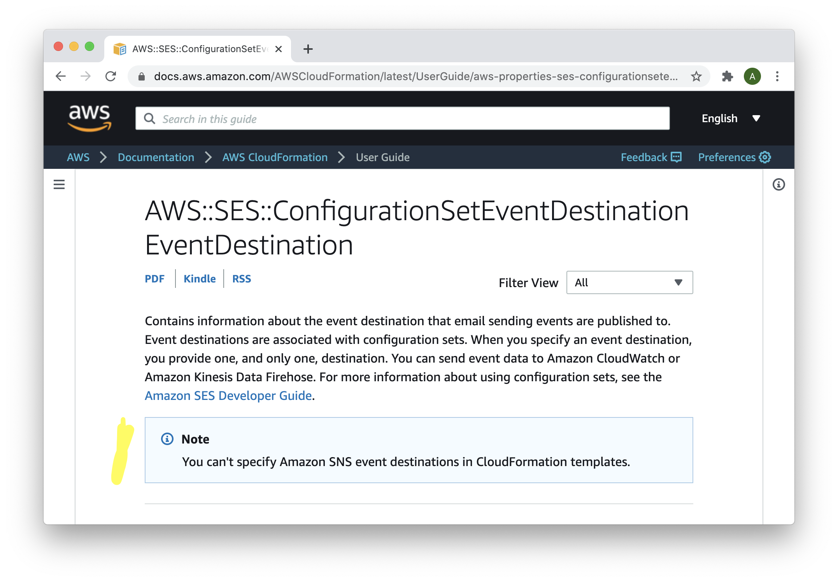Image resolution: width=838 pixels, height=582 pixels.
Task: Open Amazon SES Developer Guide link
Action: [x=228, y=396]
